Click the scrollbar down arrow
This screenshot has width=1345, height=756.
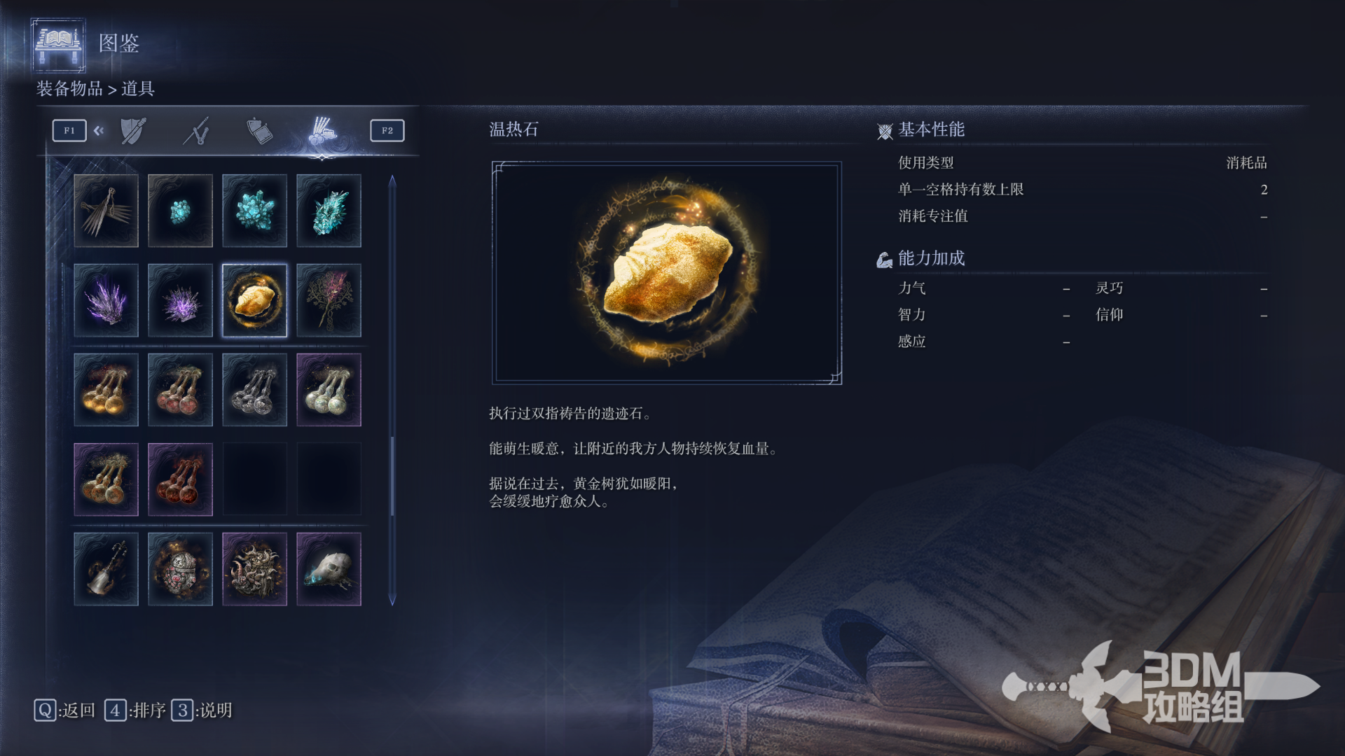click(392, 600)
